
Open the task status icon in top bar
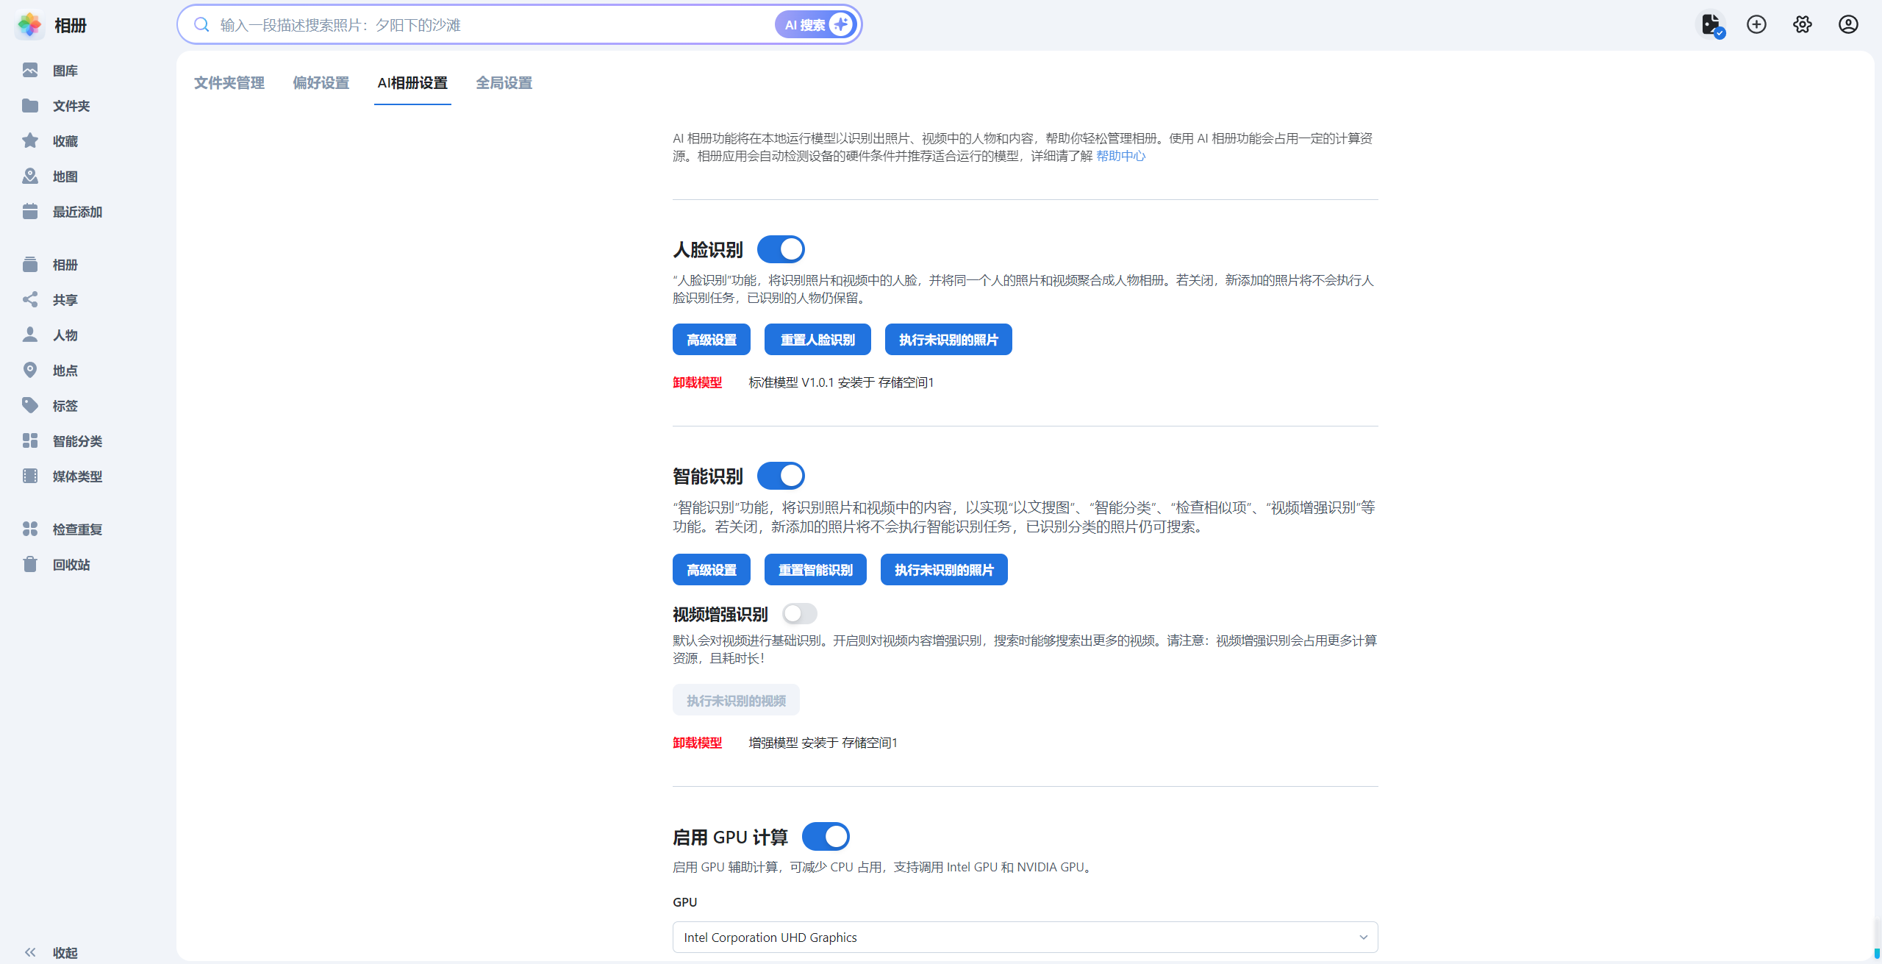pyautogui.click(x=1711, y=25)
